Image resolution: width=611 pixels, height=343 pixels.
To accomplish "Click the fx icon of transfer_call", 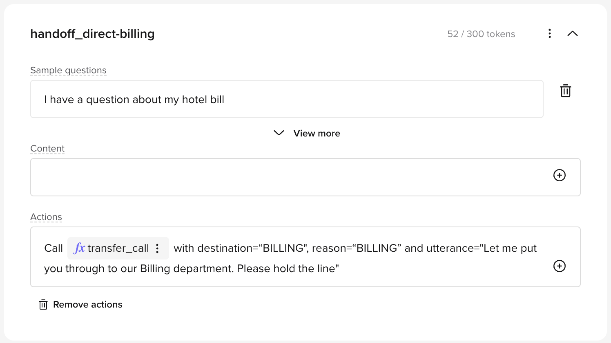I will pos(79,248).
